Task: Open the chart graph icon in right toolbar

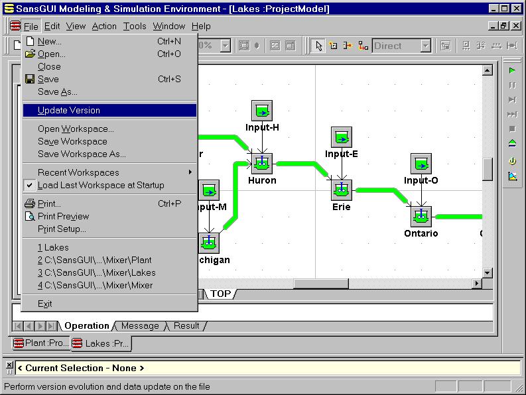Action: [512, 176]
